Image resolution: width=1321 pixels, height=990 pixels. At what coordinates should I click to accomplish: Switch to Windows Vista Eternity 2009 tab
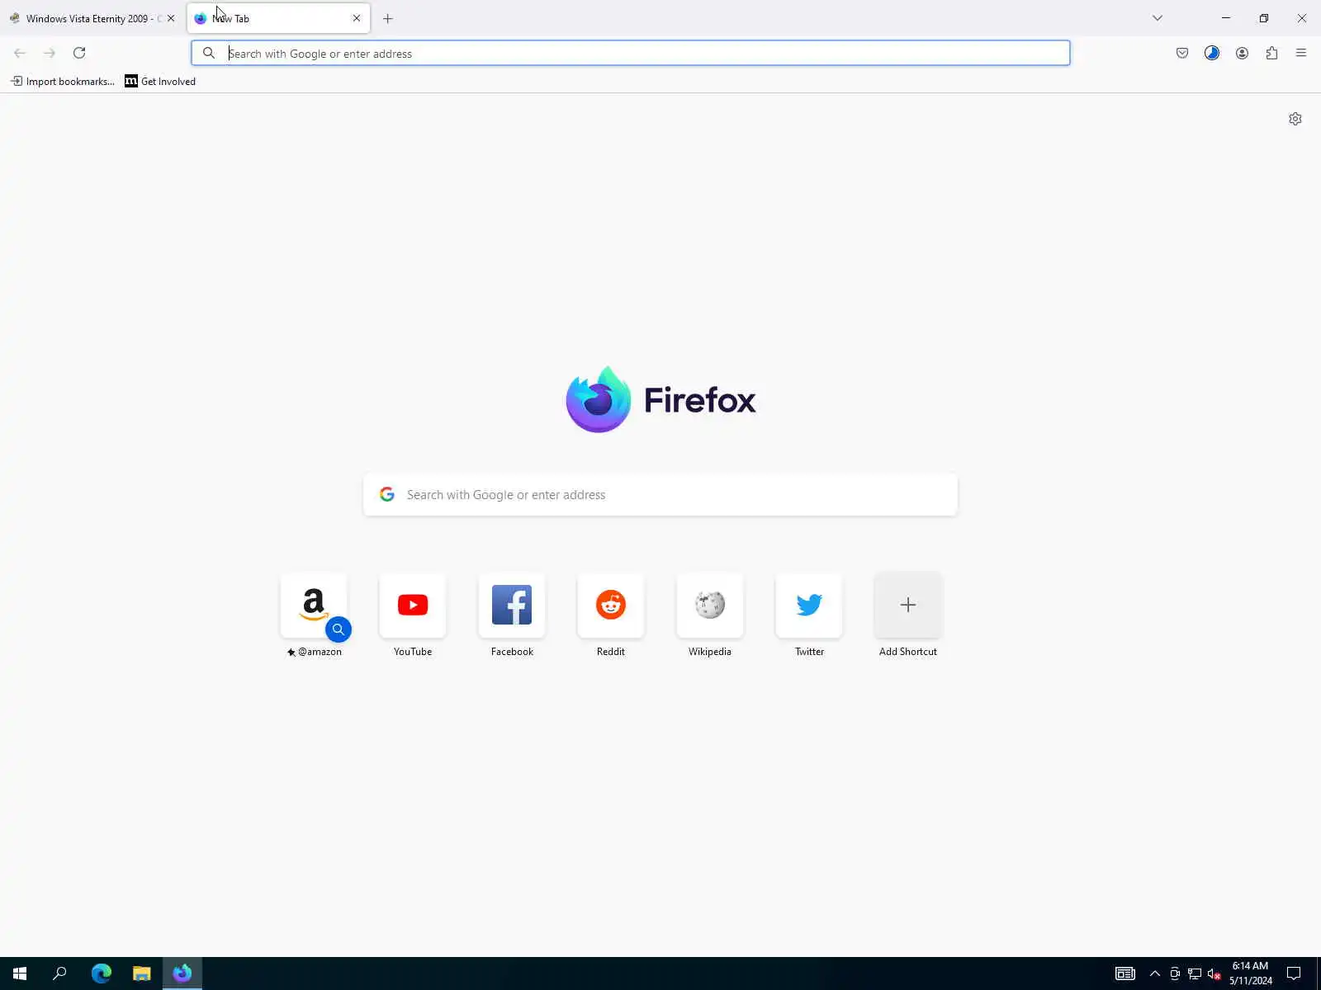(92, 18)
